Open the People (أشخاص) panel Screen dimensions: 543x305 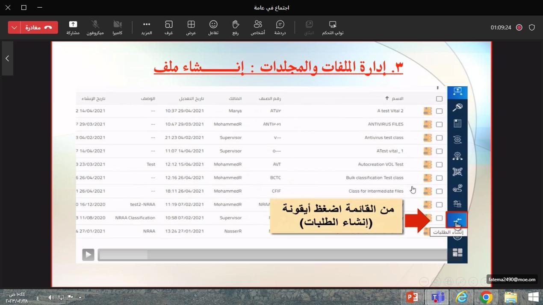257,27
